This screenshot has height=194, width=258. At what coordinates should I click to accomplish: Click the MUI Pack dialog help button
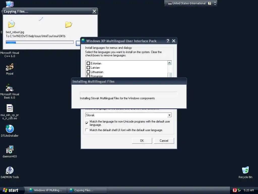(168, 41)
